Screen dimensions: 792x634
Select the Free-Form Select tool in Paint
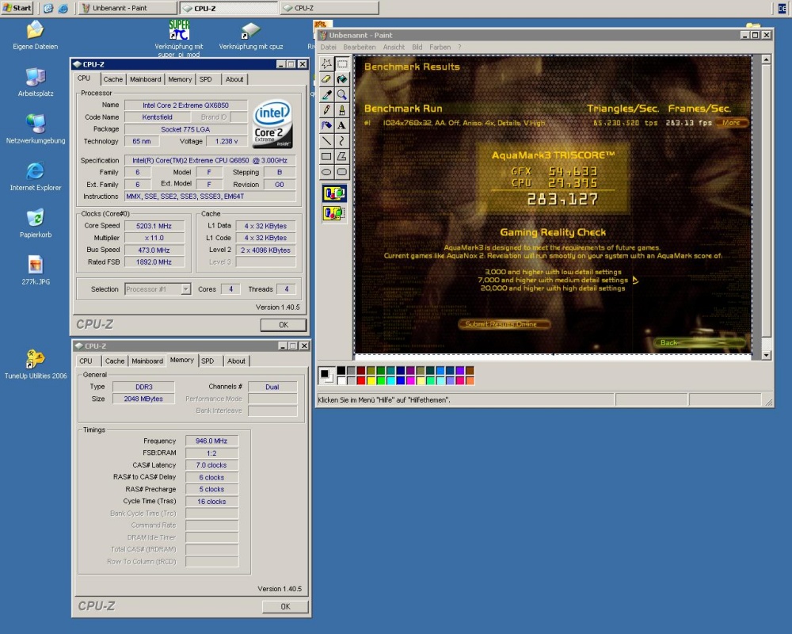(x=327, y=63)
